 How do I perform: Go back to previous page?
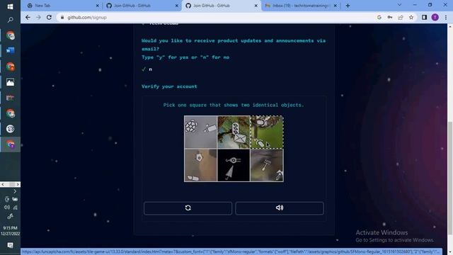click(x=28, y=17)
